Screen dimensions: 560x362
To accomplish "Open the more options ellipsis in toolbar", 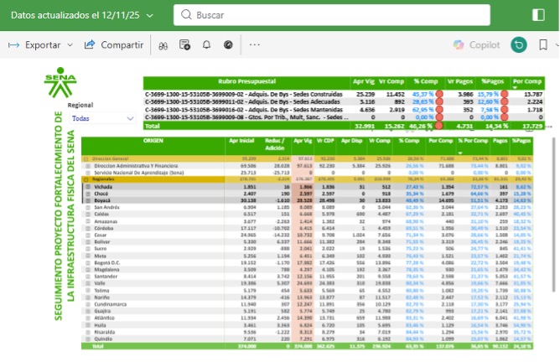I will point(254,44).
